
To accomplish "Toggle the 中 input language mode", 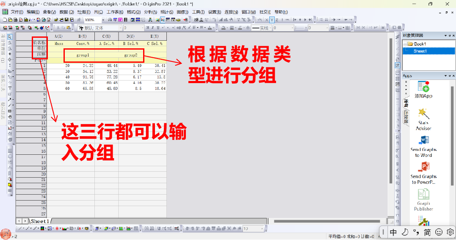I will coord(393,232).
